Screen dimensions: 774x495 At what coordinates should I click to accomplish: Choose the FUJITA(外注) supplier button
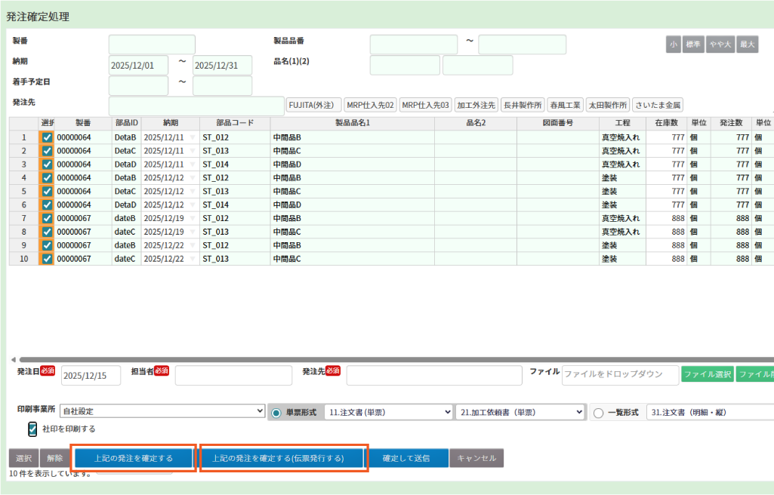(314, 105)
